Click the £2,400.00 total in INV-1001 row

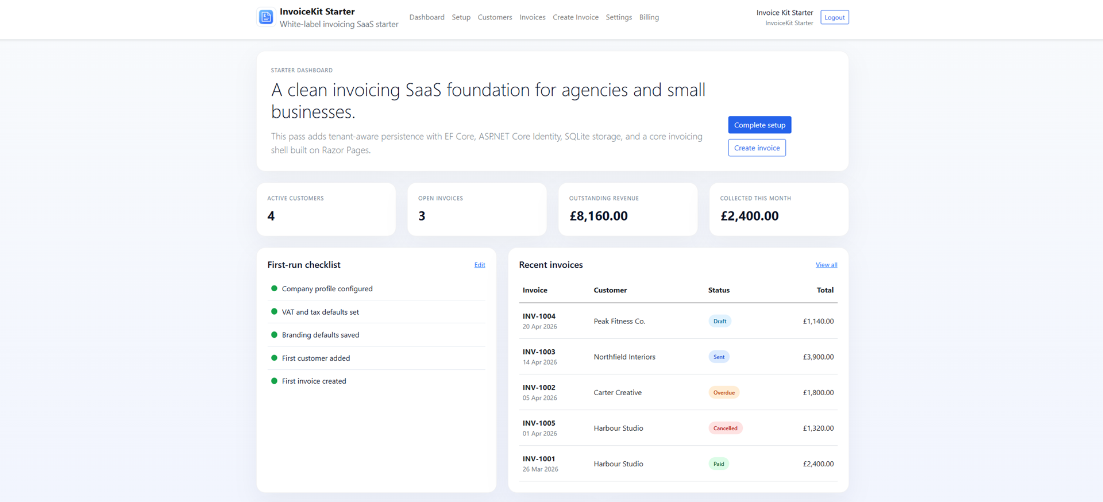(818, 464)
